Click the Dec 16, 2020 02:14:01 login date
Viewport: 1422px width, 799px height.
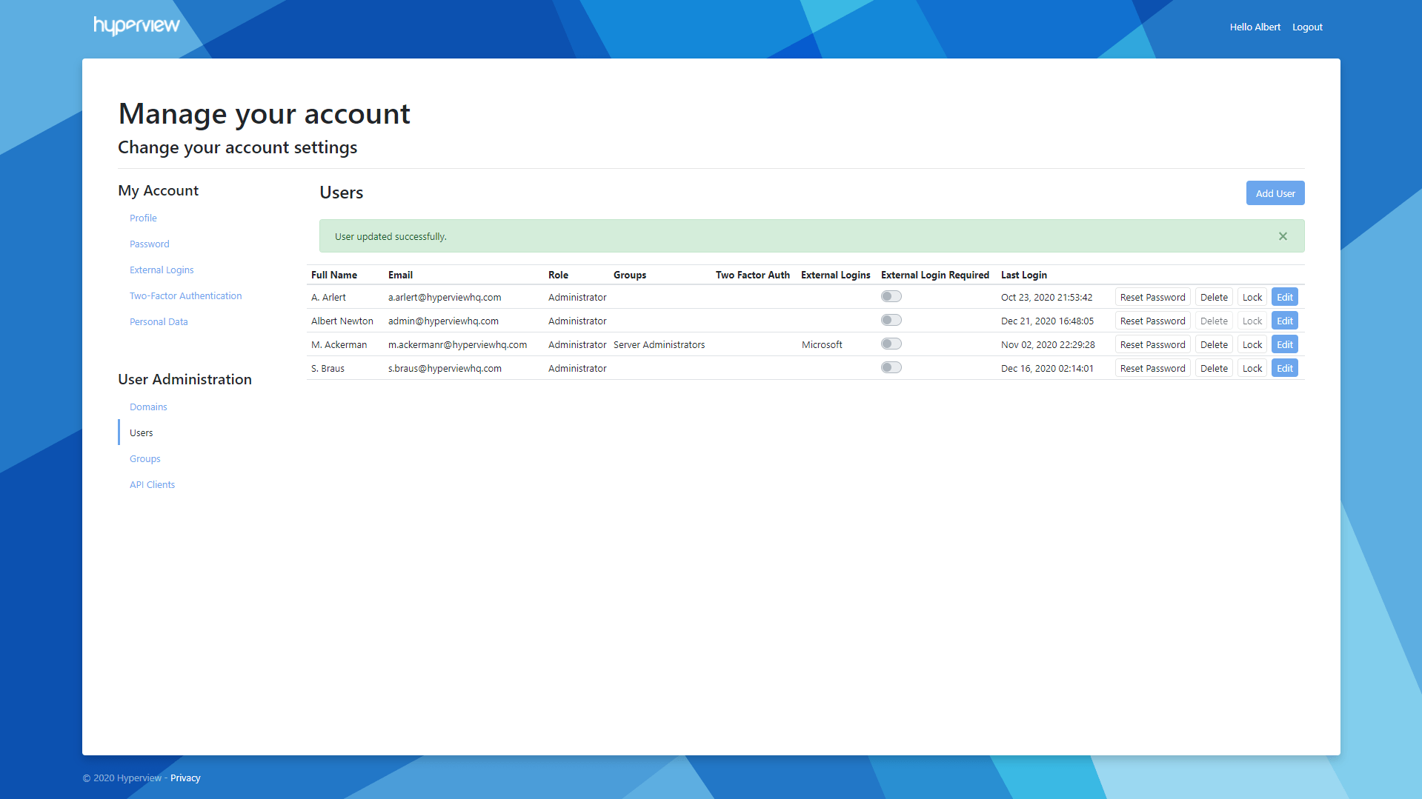pyautogui.click(x=1046, y=368)
